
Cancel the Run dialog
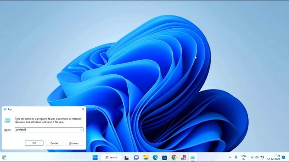[54, 143]
